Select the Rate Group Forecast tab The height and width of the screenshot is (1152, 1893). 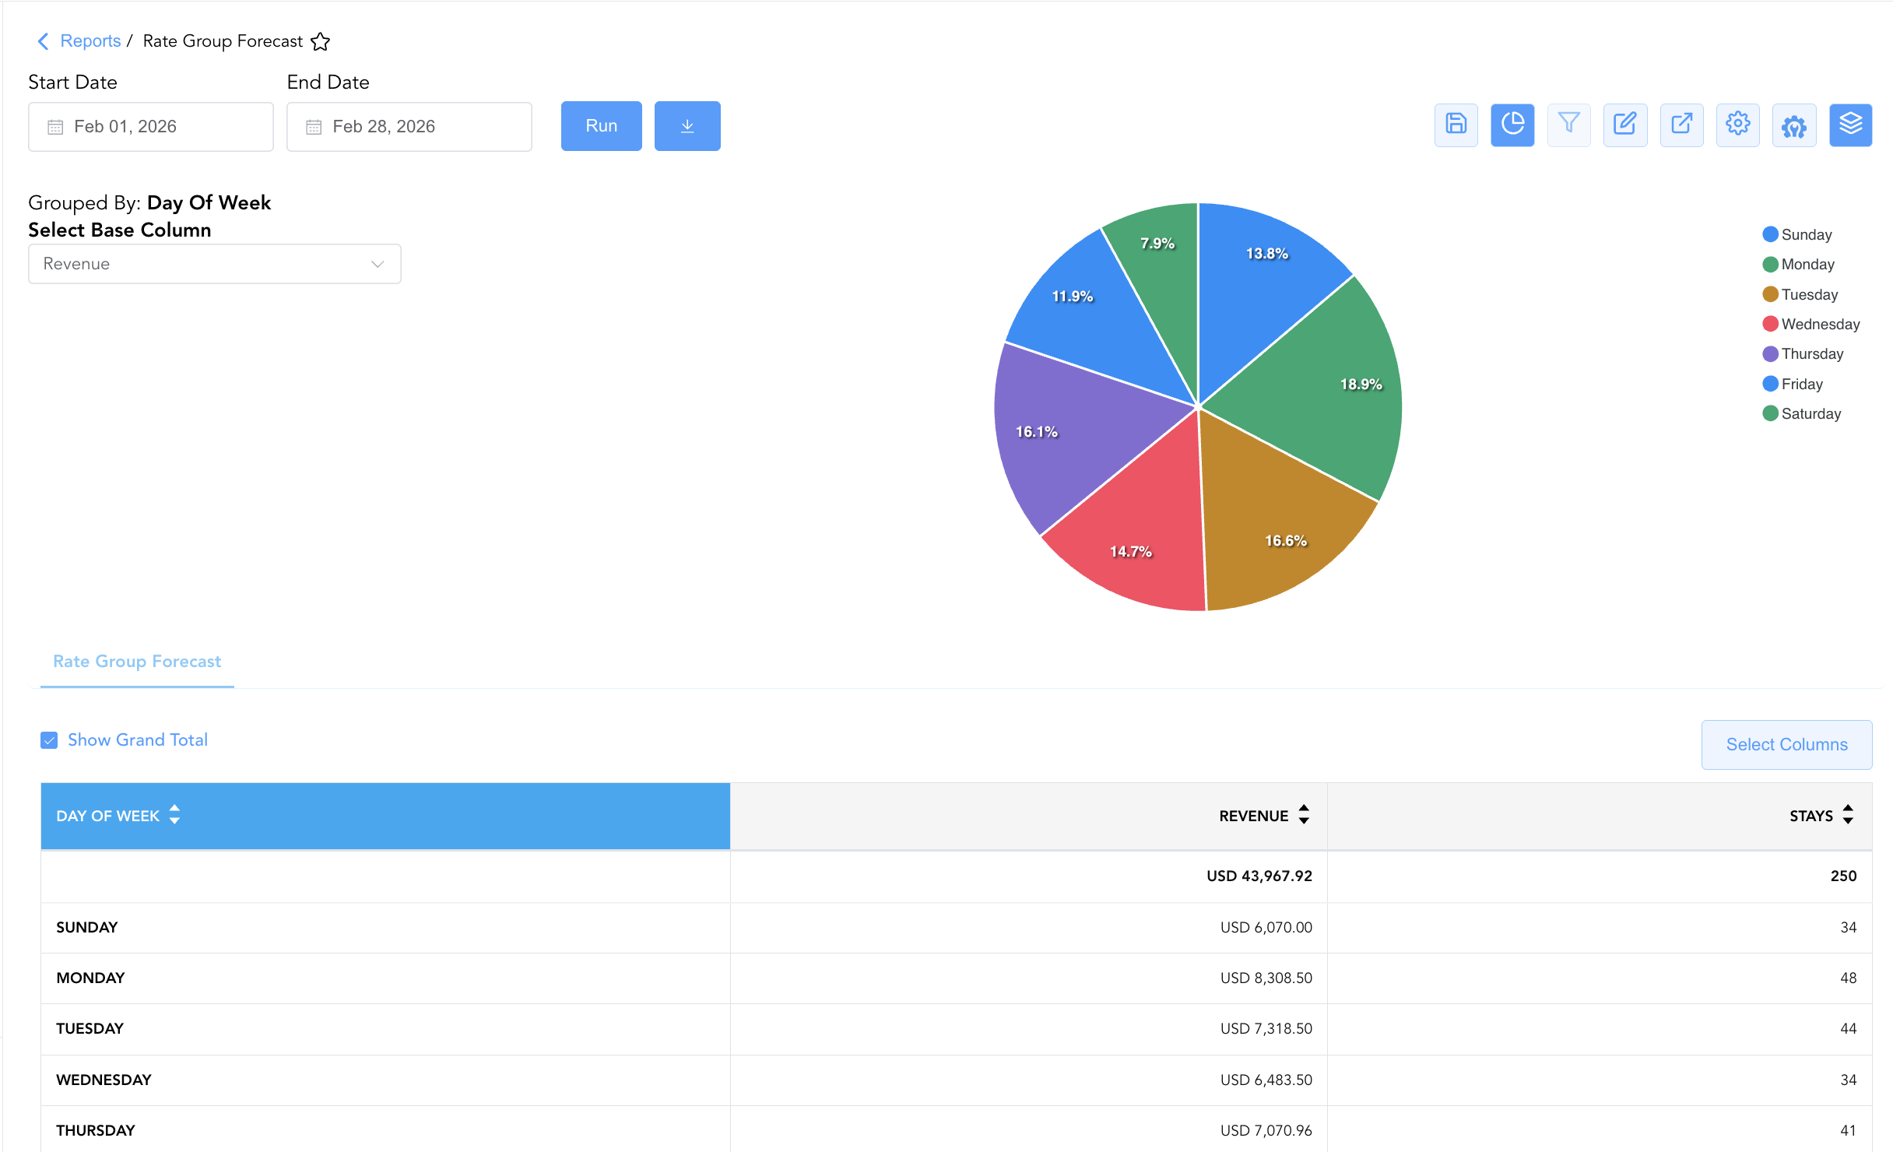point(137,662)
